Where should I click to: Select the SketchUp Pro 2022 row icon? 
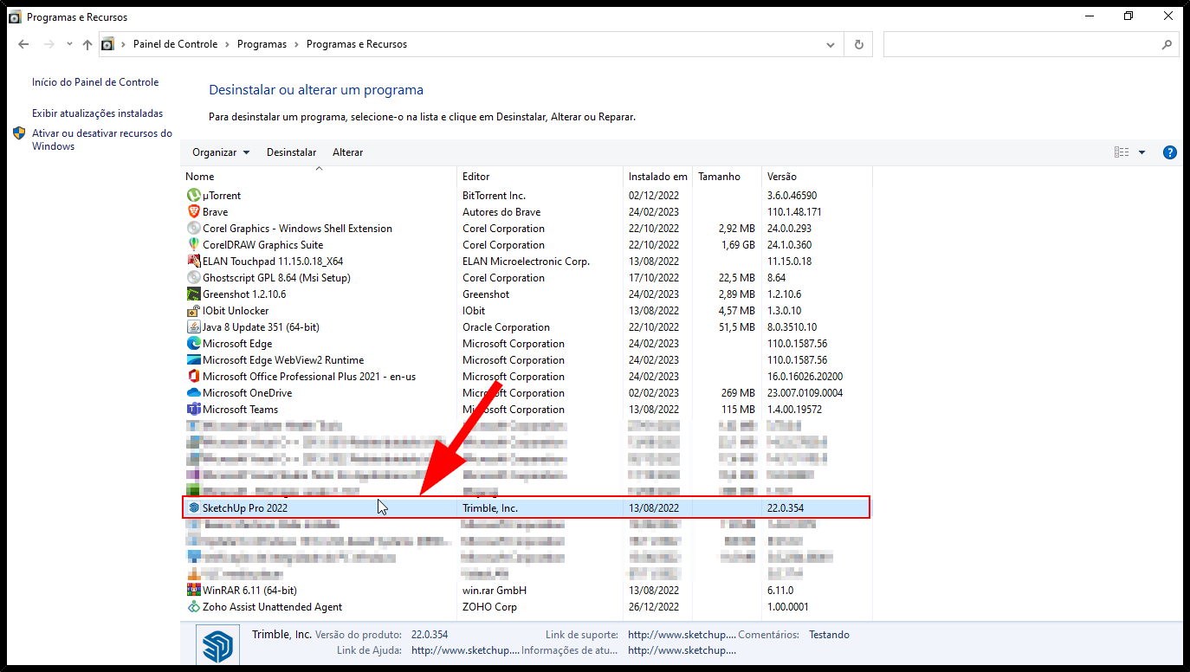pos(194,508)
